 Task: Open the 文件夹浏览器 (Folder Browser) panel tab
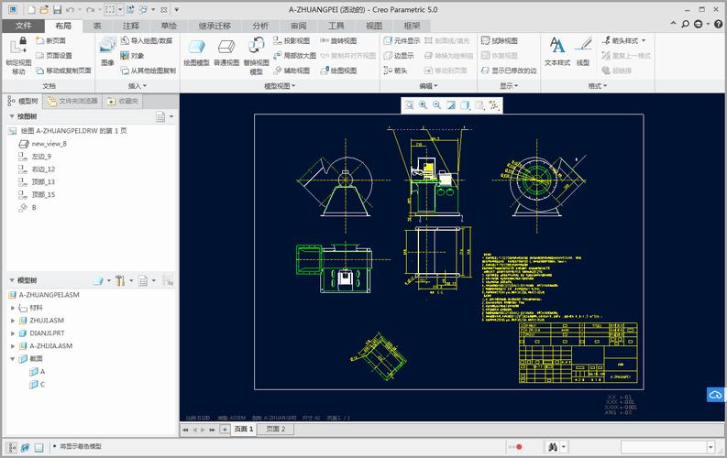point(72,101)
